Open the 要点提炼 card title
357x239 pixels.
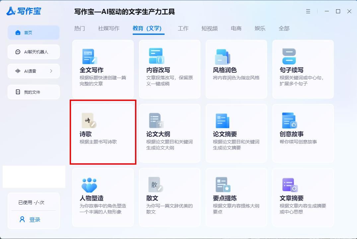click(225, 198)
